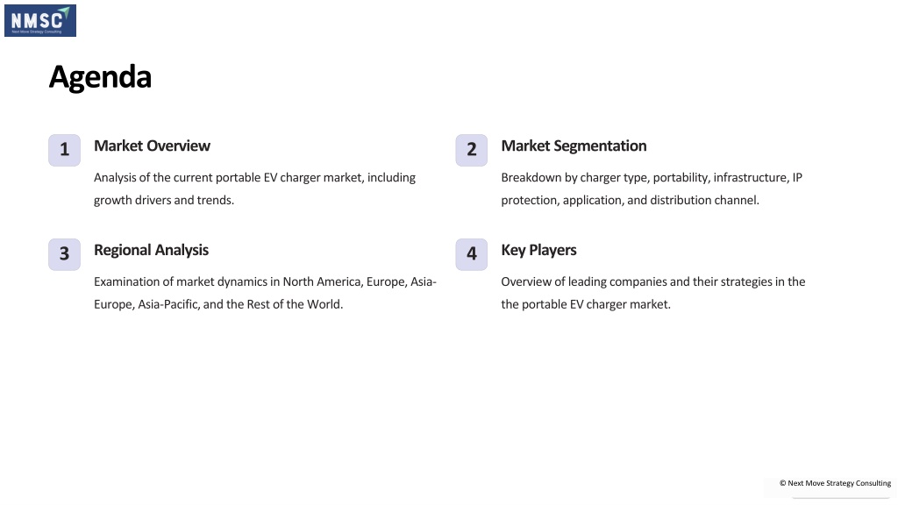The width and height of the screenshot is (898, 505).
Task: Click the 'growth drivers and trends' line
Action: (x=164, y=201)
